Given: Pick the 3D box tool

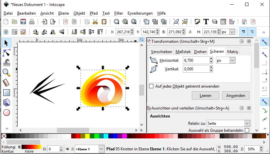Looking at the screenshot, I should (x=6, y=103).
